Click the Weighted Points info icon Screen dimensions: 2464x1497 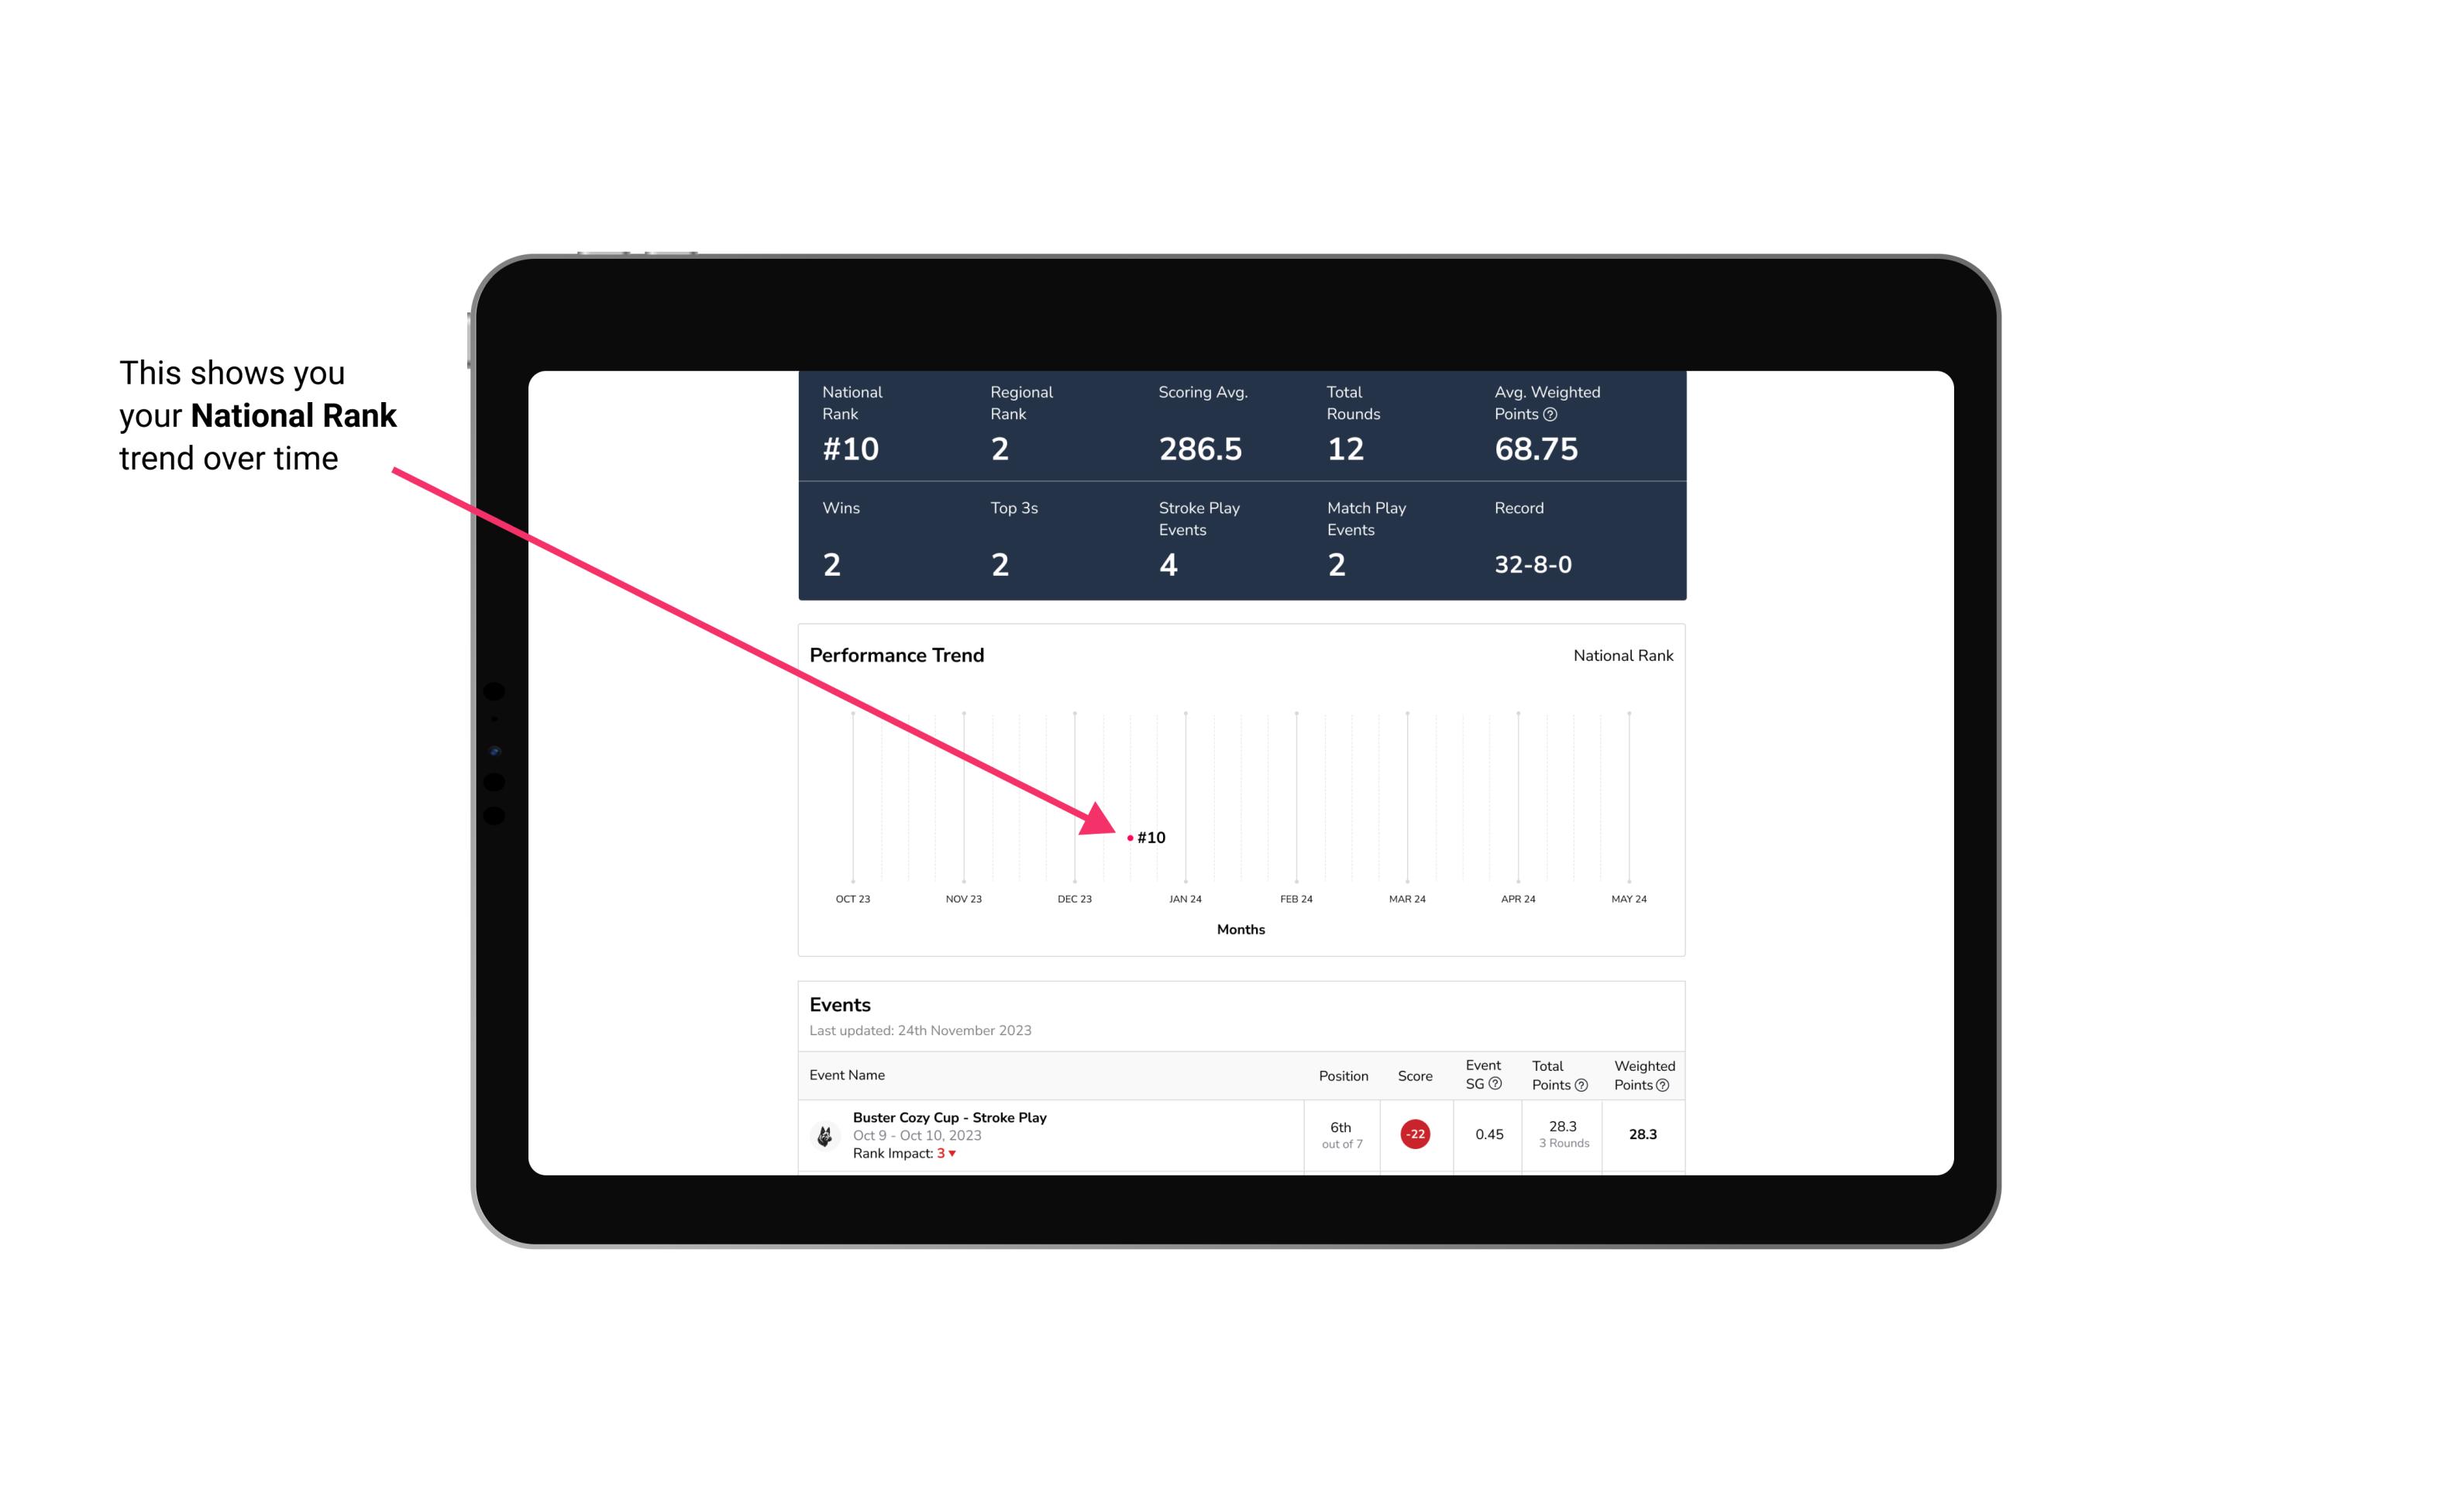[1661, 1083]
